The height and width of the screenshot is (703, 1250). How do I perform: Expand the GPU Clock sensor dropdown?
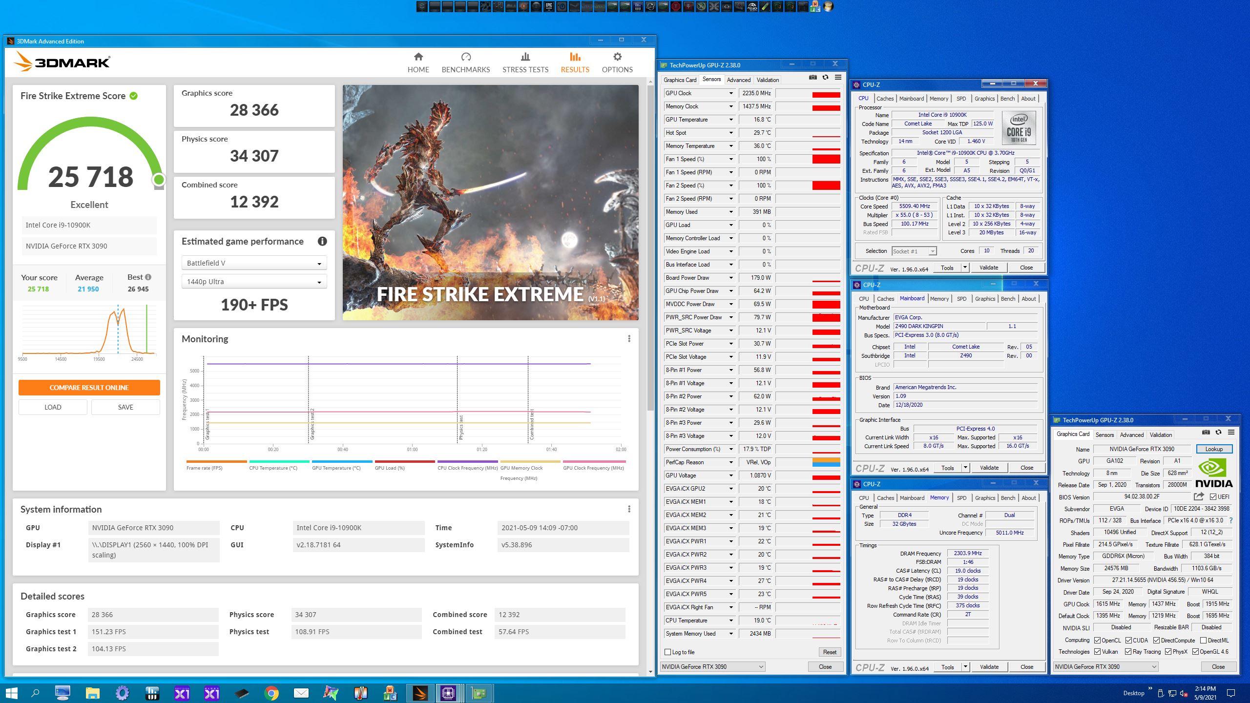pyautogui.click(x=731, y=93)
